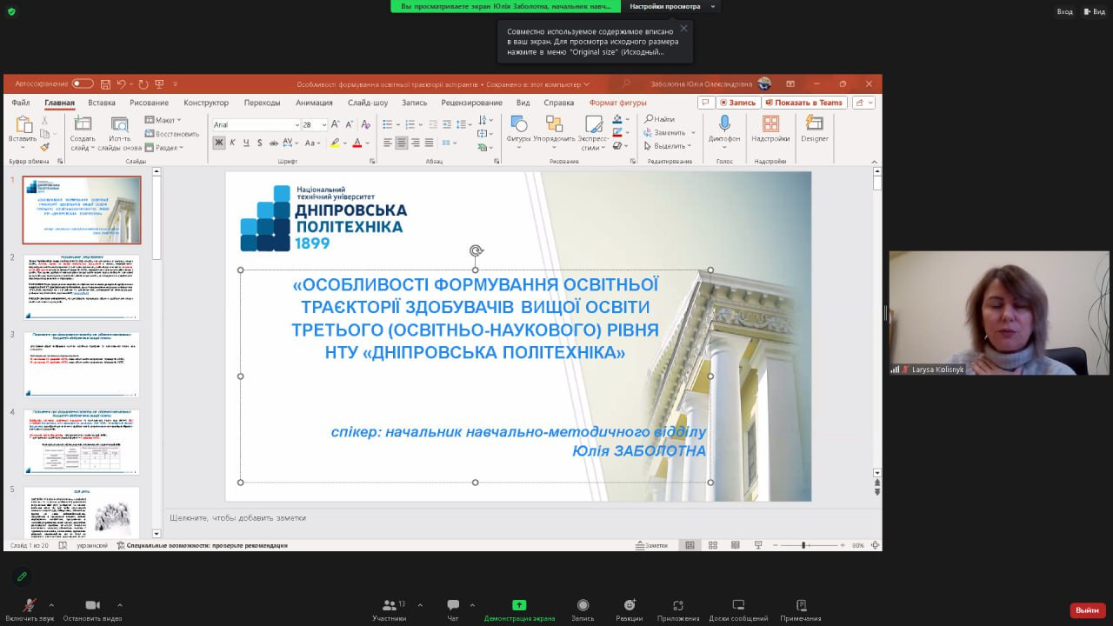The width and height of the screenshot is (1113, 626).
Task: Adjust the PowerPoint zoom slider
Action: 804,545
